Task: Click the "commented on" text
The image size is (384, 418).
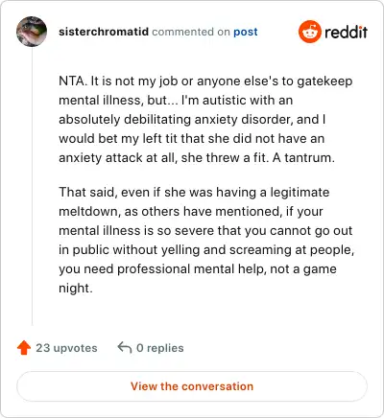Action: [x=191, y=32]
